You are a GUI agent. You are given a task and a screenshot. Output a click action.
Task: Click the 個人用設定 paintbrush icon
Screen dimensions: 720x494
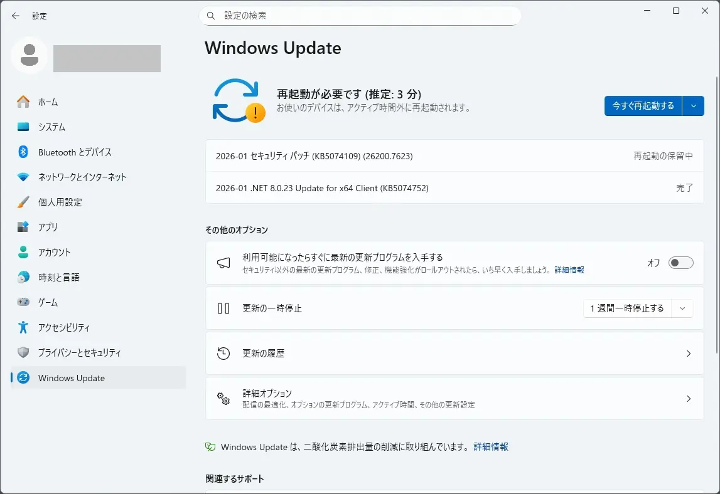(x=23, y=202)
